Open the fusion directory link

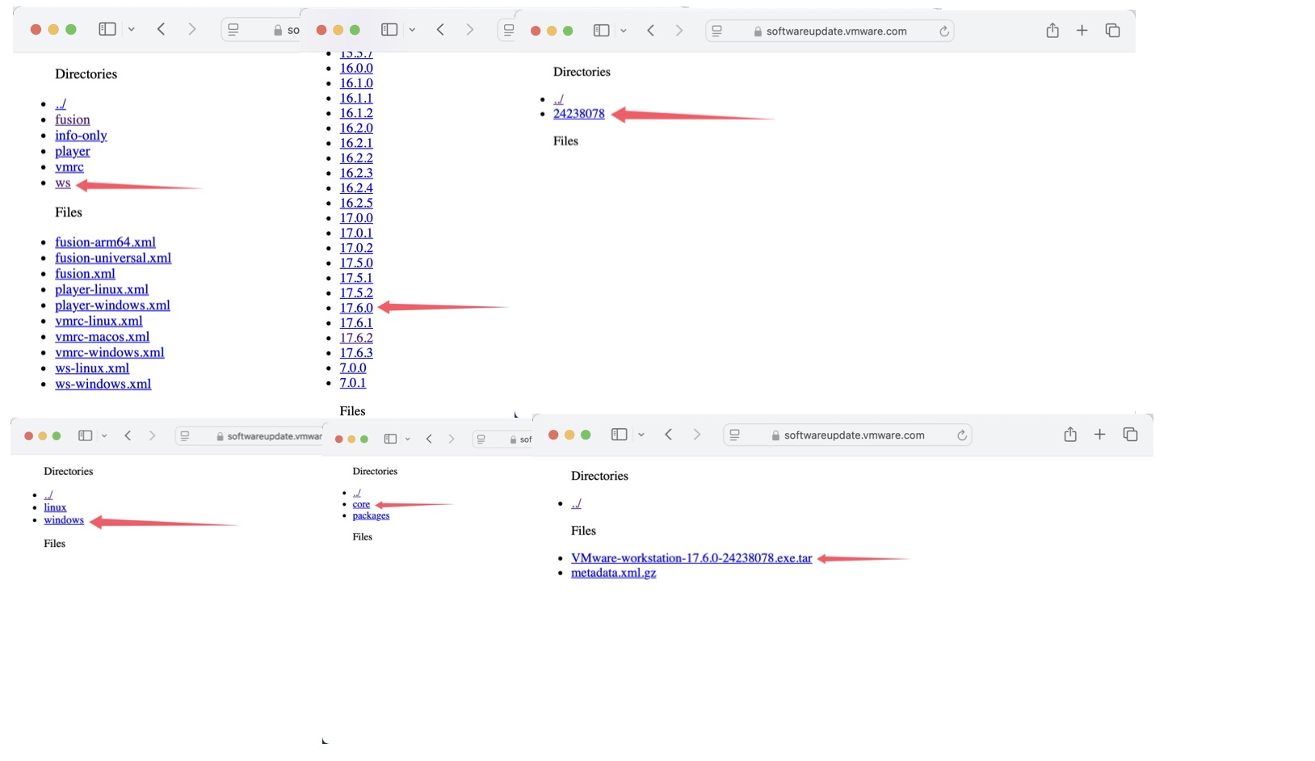73,120
